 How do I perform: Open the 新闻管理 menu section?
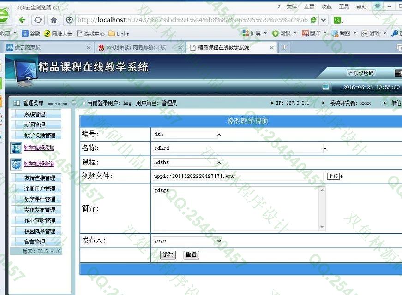point(36,125)
